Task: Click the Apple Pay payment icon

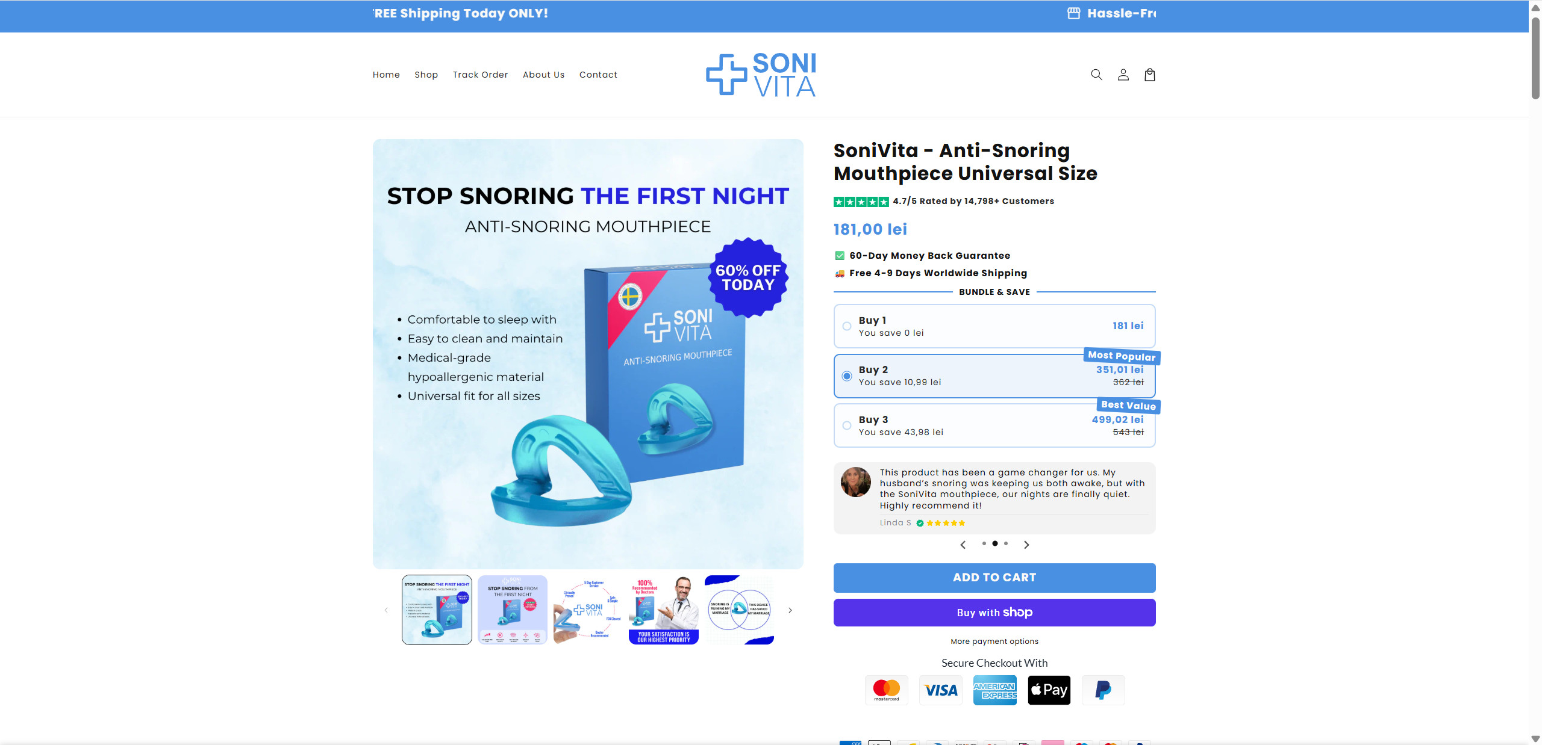Action: (x=1049, y=690)
